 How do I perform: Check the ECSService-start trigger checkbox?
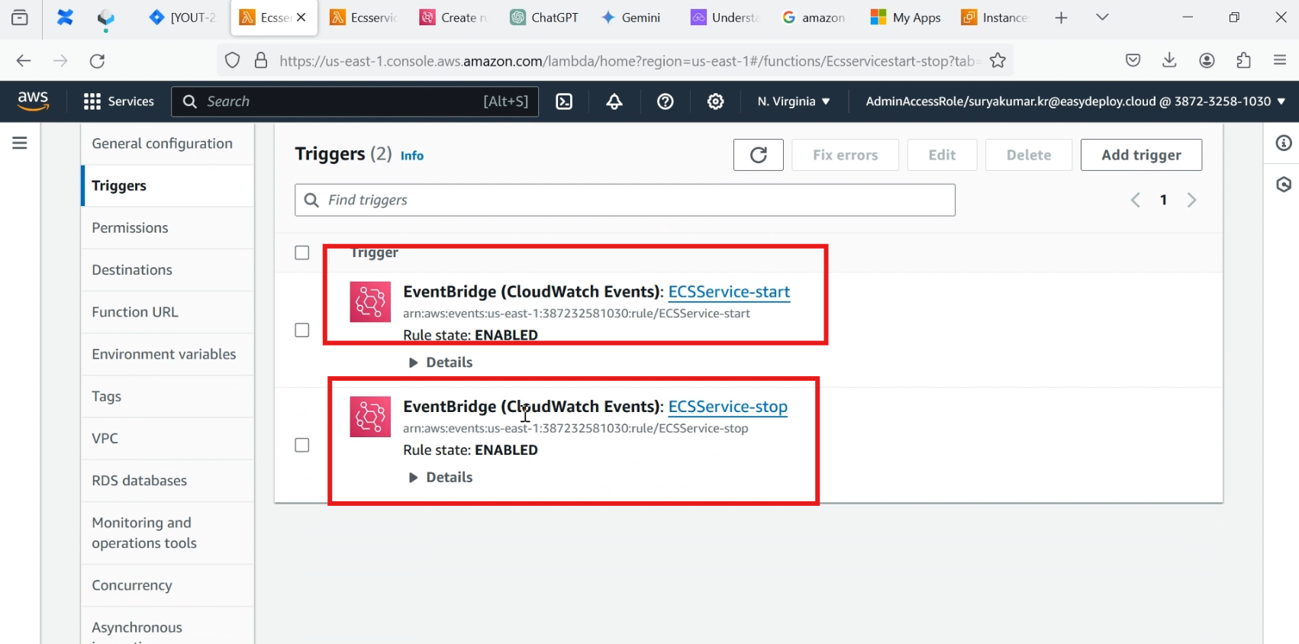[x=302, y=330]
